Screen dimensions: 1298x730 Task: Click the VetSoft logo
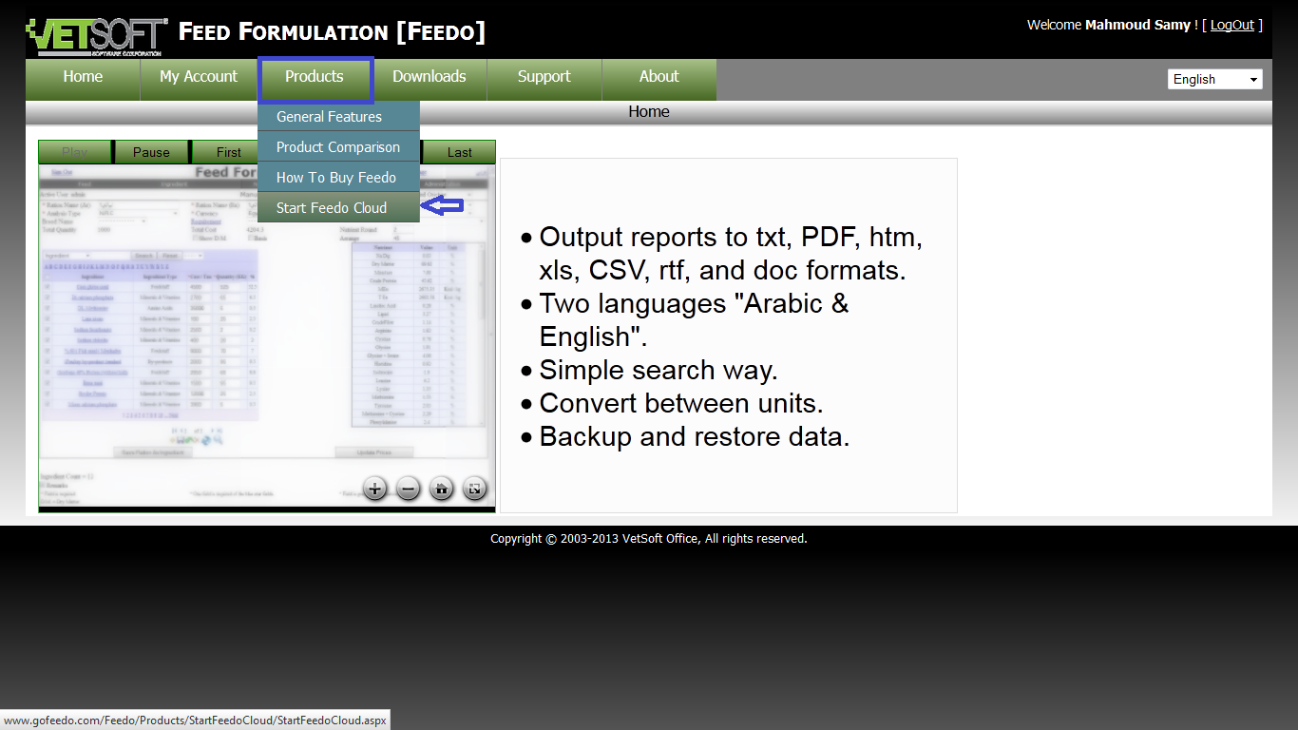tap(97, 36)
